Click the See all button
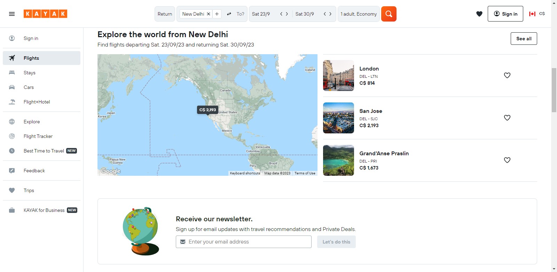 [524, 39]
